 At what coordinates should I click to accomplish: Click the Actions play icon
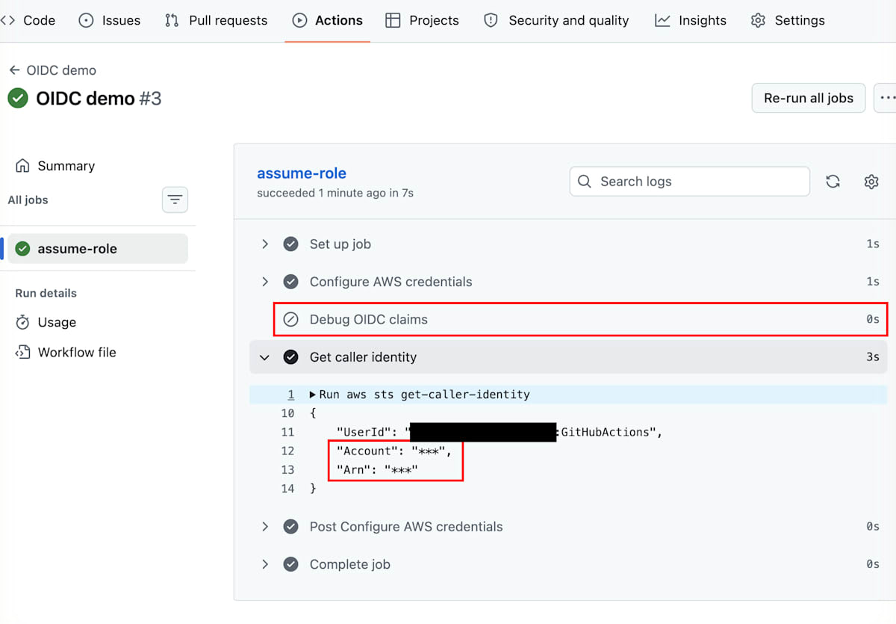[x=299, y=20]
